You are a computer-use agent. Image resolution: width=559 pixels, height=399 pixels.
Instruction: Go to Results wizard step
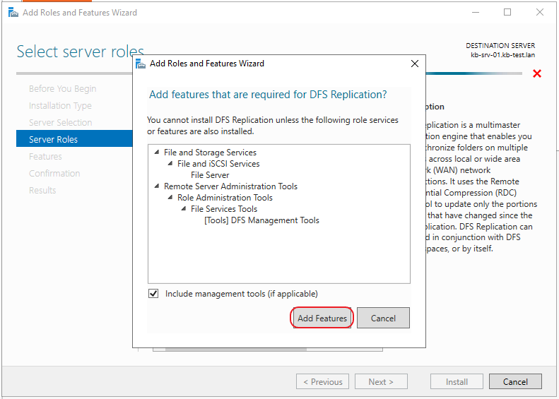pos(42,190)
